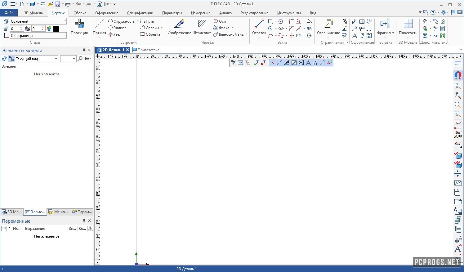Toggle hatch selection filter in selector toolbar
464x272 pixels.
coord(294,63)
